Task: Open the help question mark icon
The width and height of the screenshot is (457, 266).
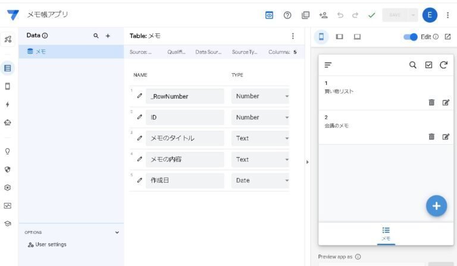Action: tap(287, 15)
